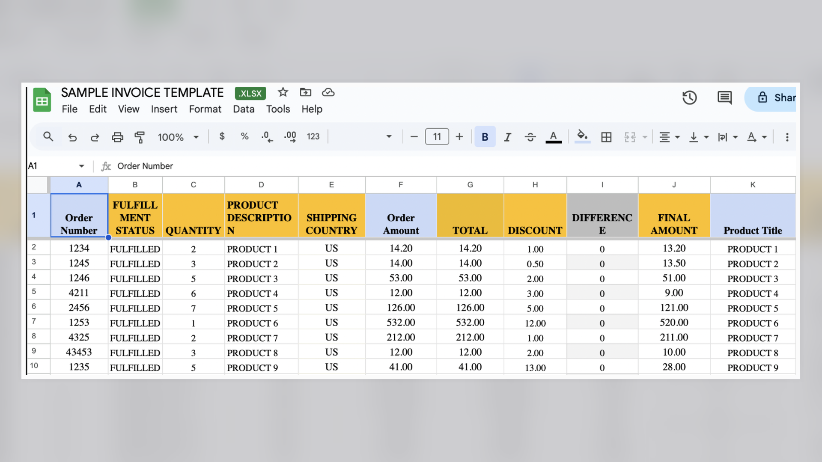Open version history clock icon

[x=689, y=98]
